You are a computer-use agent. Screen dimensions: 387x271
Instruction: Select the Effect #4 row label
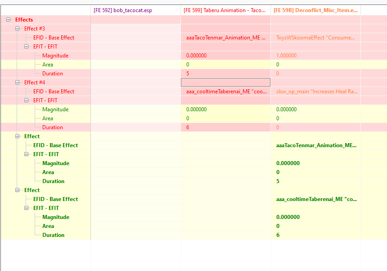click(35, 83)
